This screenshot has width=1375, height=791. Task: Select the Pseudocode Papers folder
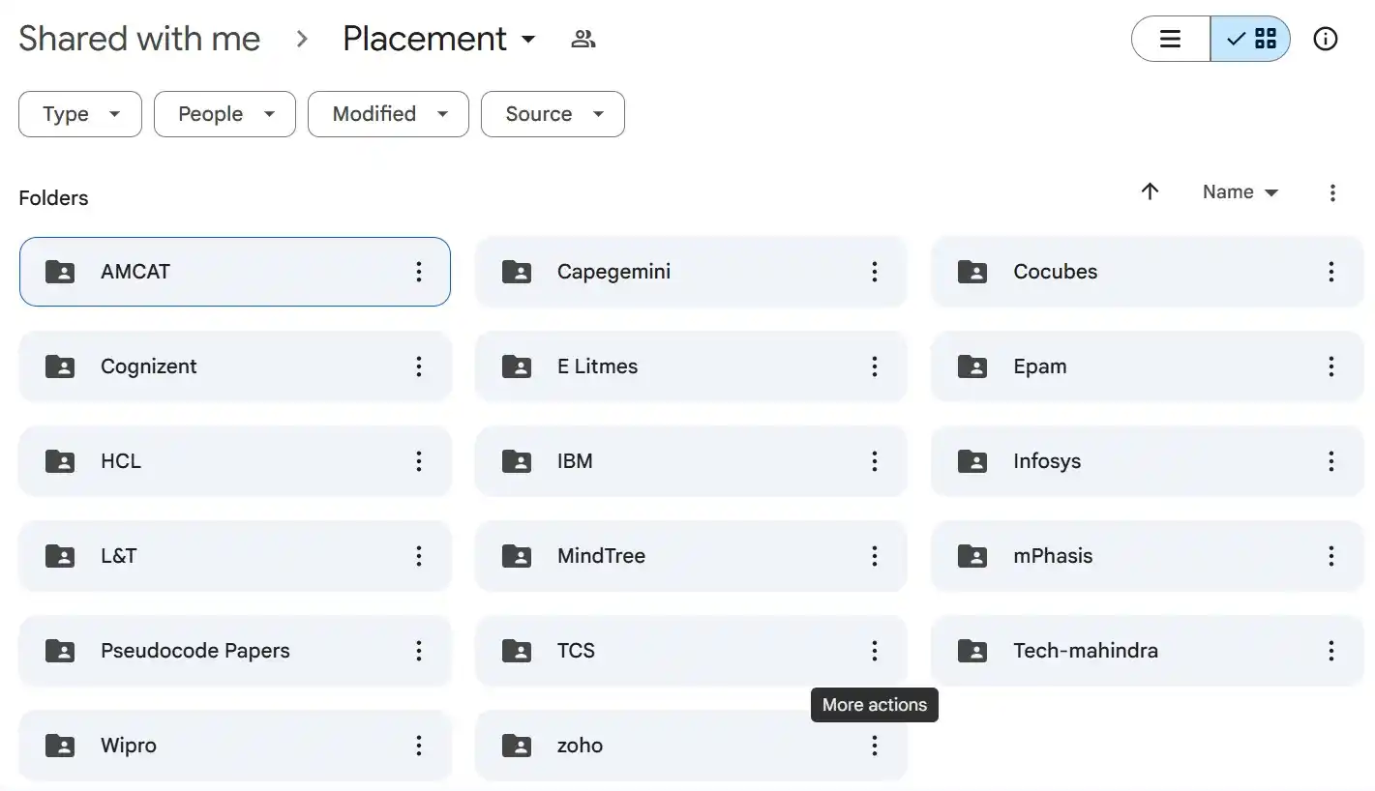235,651
